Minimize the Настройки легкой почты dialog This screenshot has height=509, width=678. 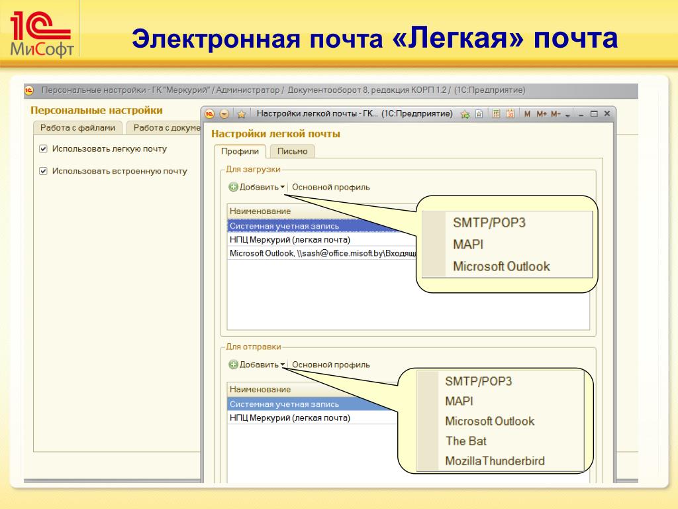(x=581, y=114)
